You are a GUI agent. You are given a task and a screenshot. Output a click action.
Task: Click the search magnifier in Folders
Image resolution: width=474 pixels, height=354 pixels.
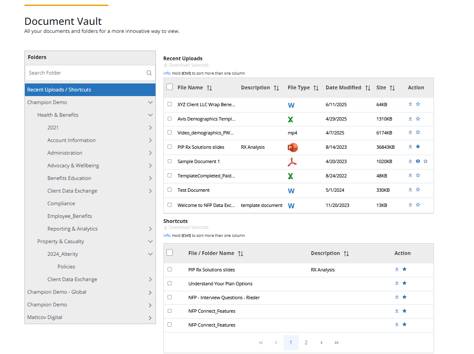coord(149,73)
